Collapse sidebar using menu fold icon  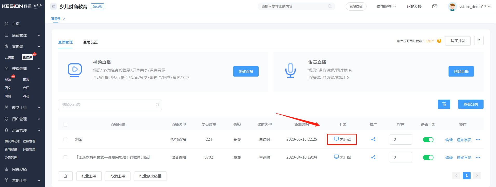[x=53, y=6]
